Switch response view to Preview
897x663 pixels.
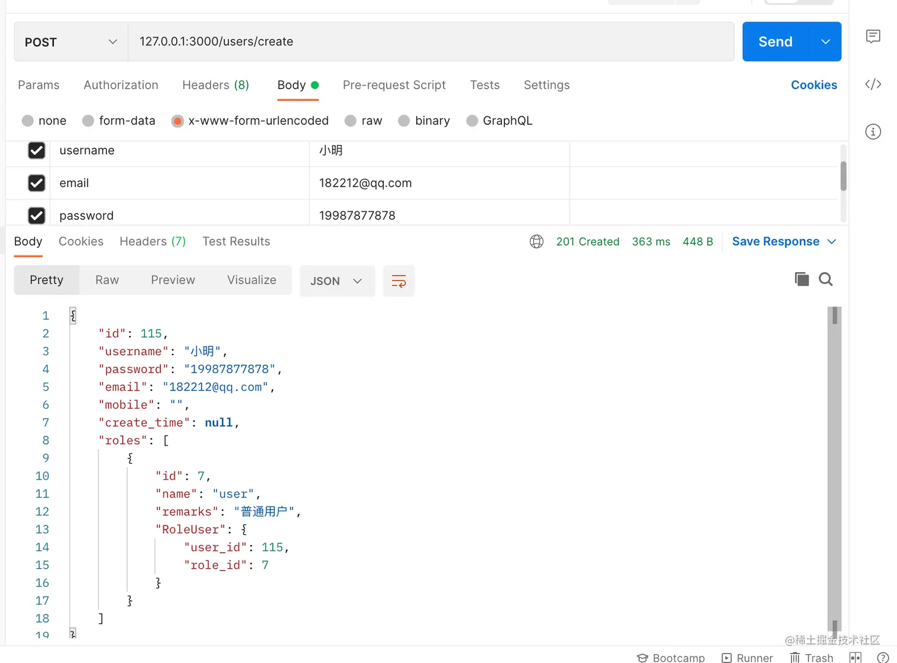pos(173,280)
